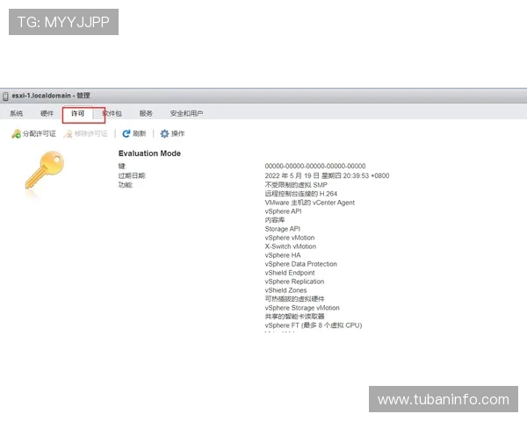The height and width of the screenshot is (421, 527).
Task: Select the 许可 tab
Action: click(x=78, y=114)
